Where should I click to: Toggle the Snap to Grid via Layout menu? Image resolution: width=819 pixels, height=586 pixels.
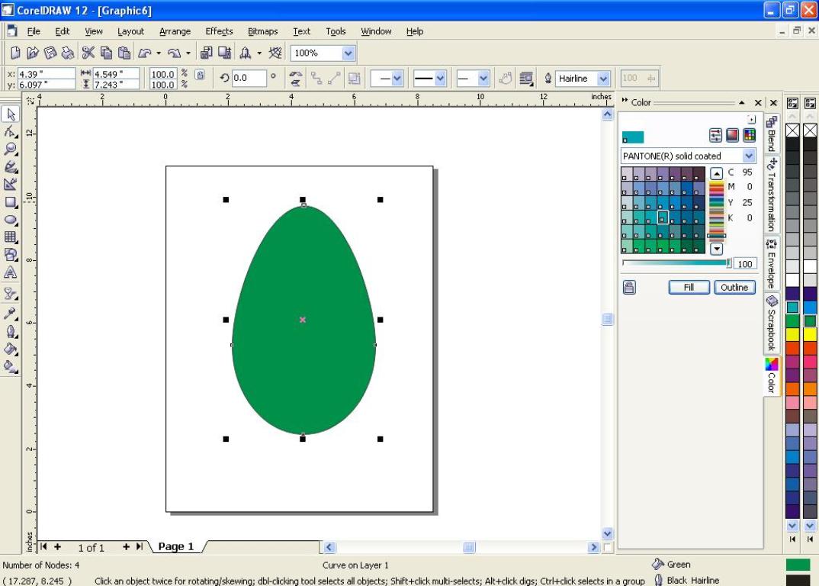(130, 31)
